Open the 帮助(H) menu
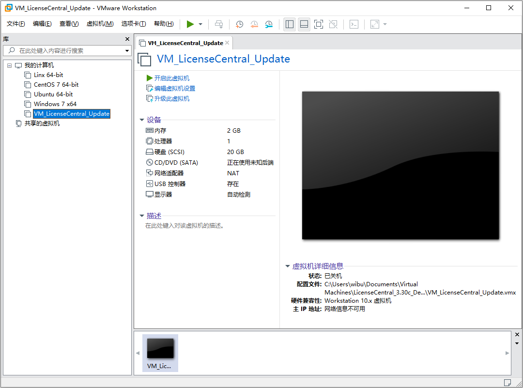This screenshot has height=388, width=523. coord(164,24)
